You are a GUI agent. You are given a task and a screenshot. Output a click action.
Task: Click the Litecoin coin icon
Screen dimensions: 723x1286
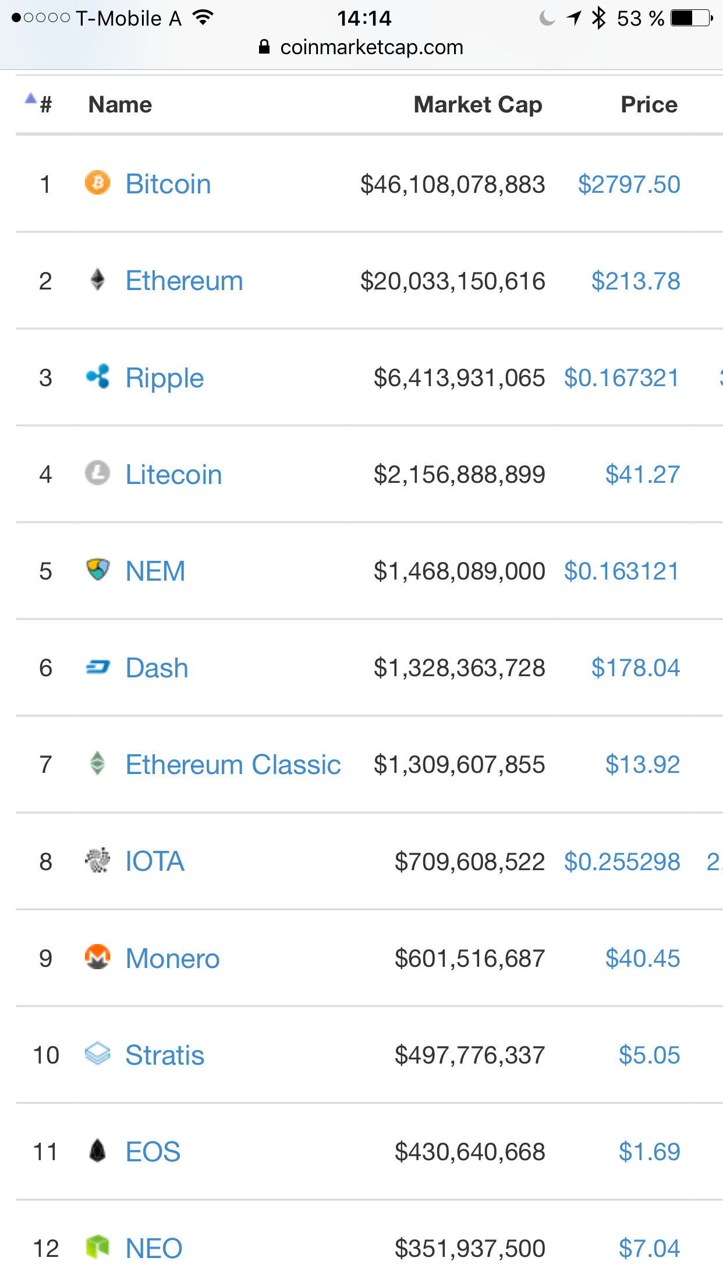97,473
